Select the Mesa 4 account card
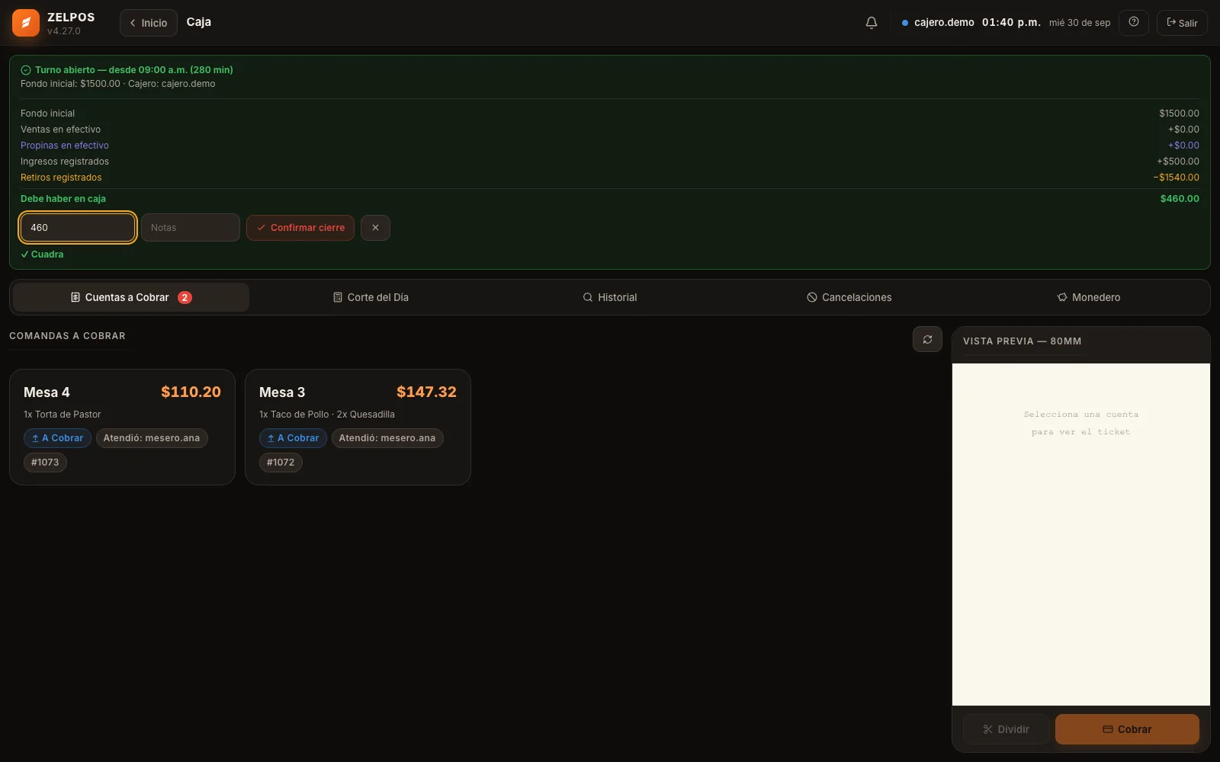Screen dimensions: 1220x762 (x=122, y=427)
